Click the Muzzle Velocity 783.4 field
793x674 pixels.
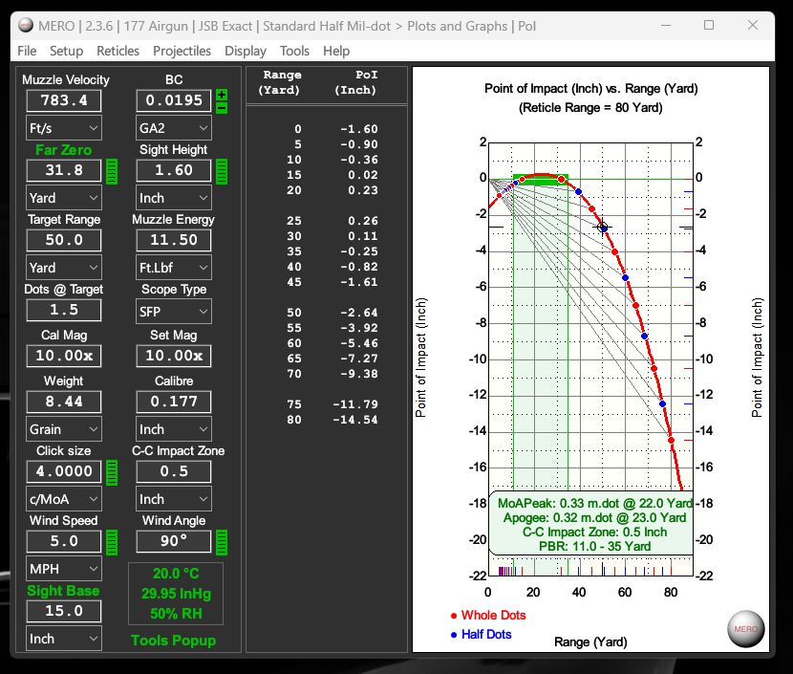pos(64,100)
